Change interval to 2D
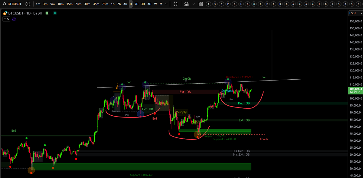The image size is (363, 178). [136, 4]
